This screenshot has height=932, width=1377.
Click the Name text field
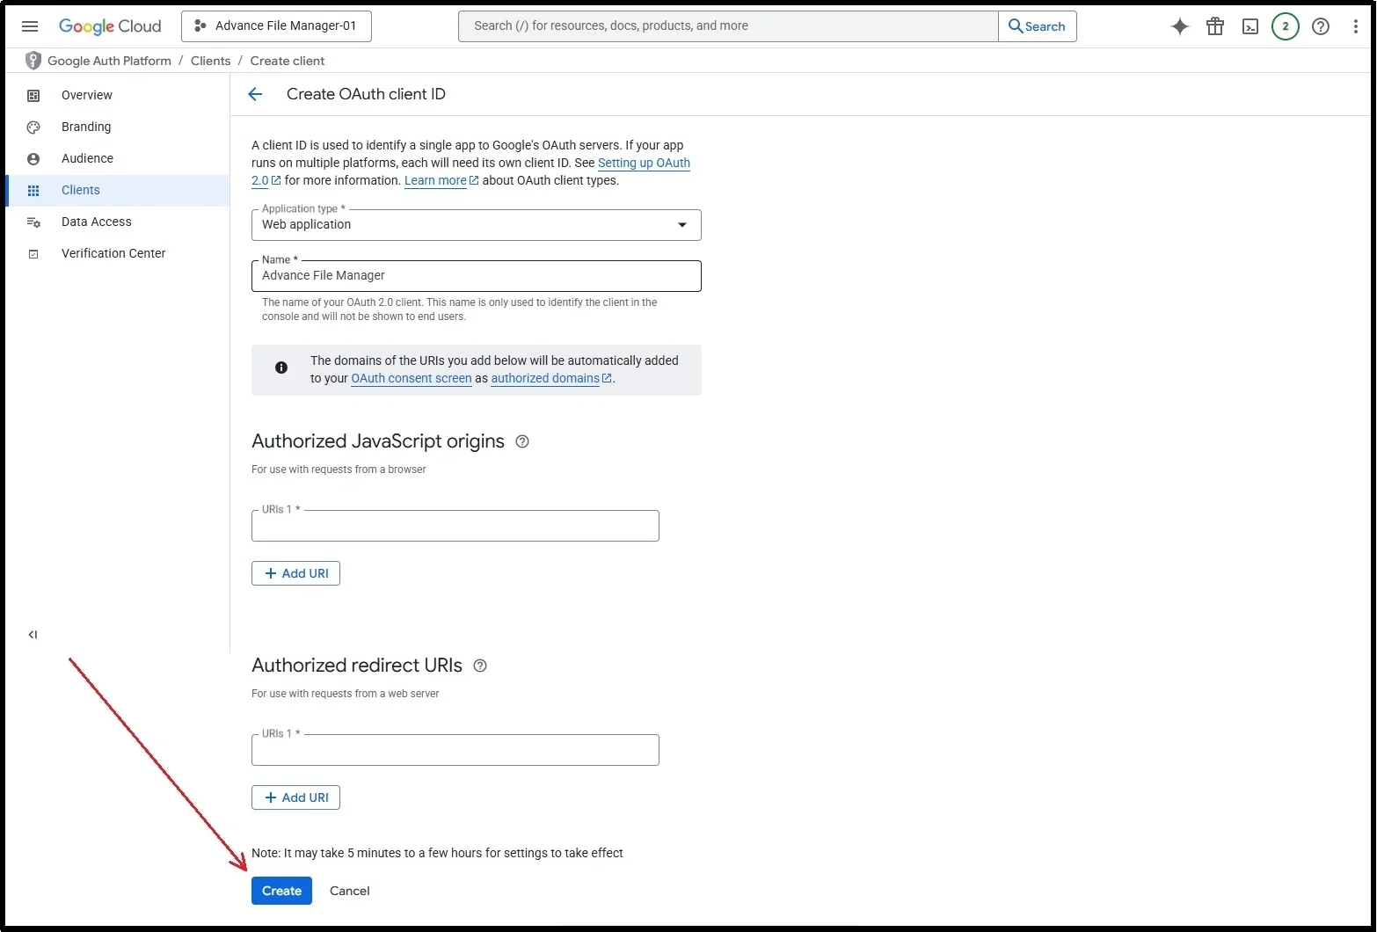[476, 276]
